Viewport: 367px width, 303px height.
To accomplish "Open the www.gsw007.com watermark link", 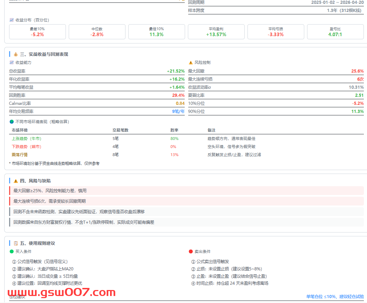I will (62, 292).
